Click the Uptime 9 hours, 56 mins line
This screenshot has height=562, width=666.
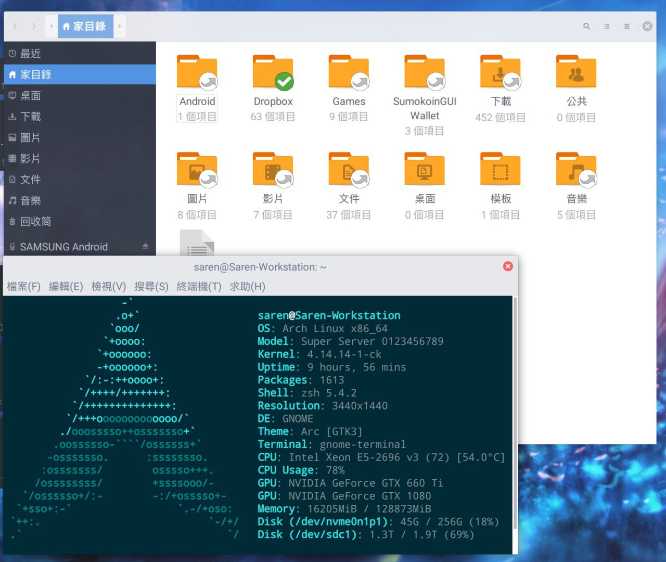(x=332, y=367)
